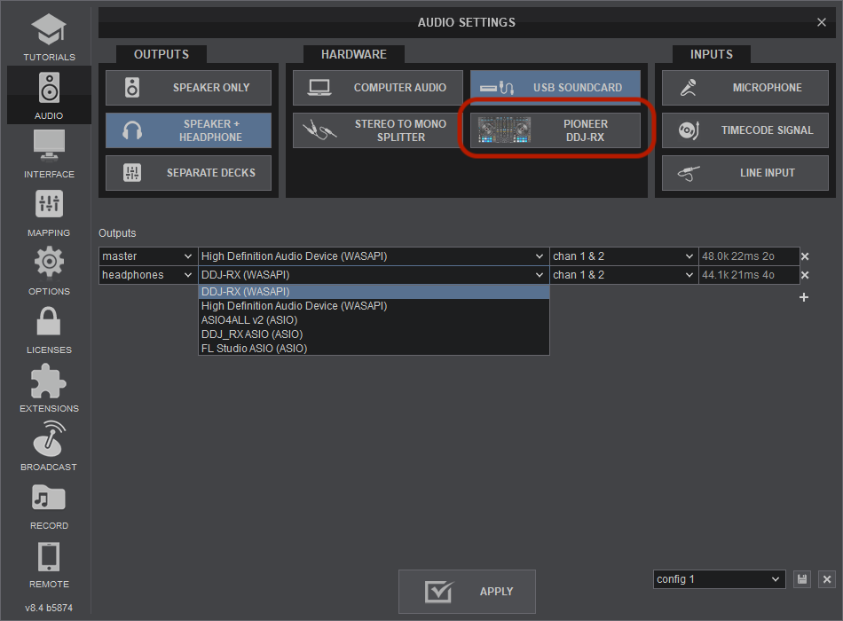Pick High Definition Audio Device (WASAPI) from list

tap(374, 305)
